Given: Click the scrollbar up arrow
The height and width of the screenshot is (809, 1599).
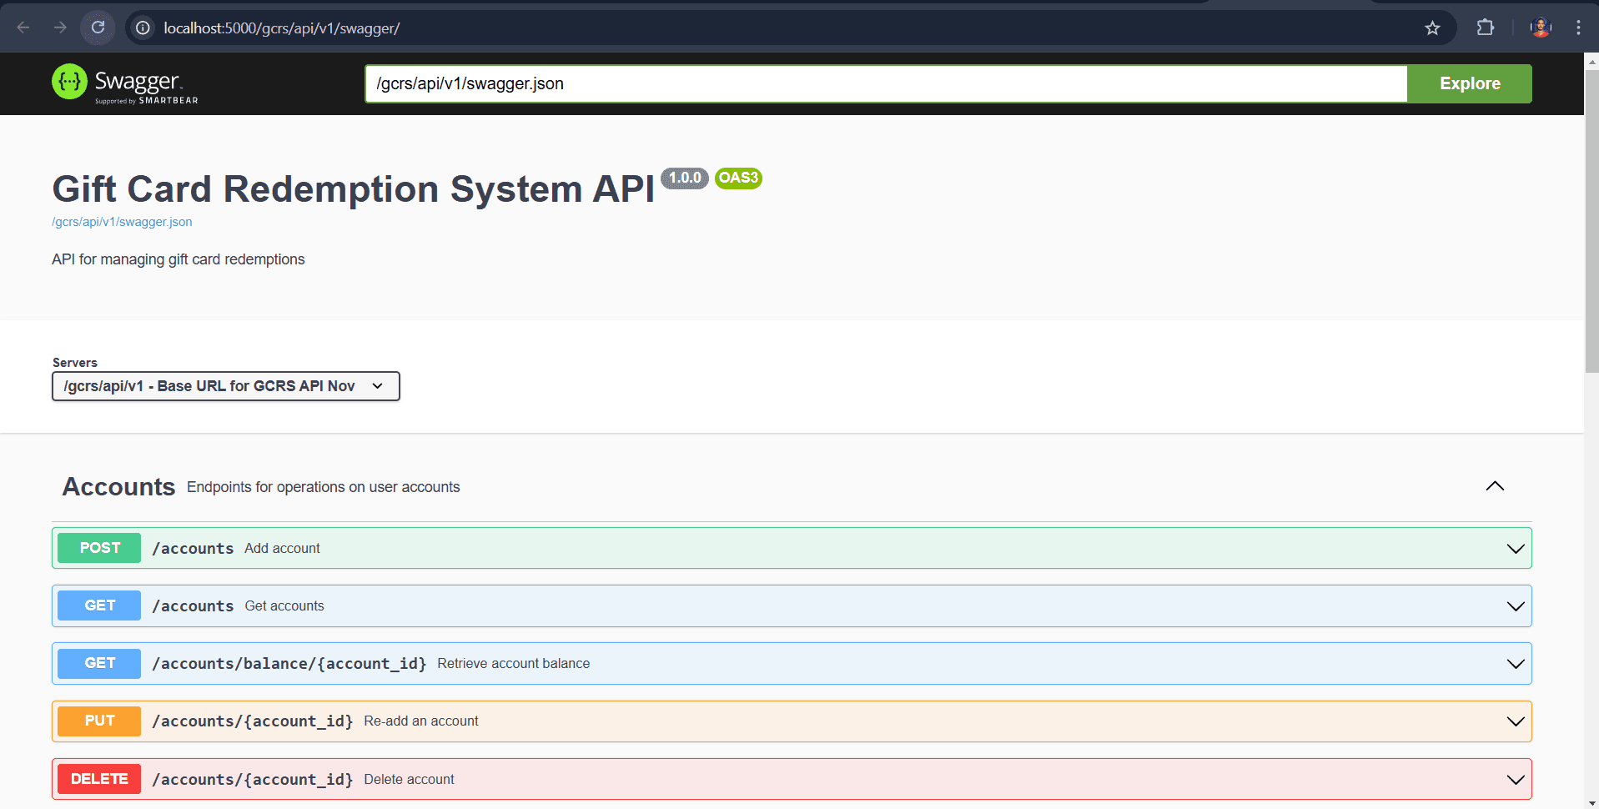Looking at the screenshot, I should pos(1591,61).
